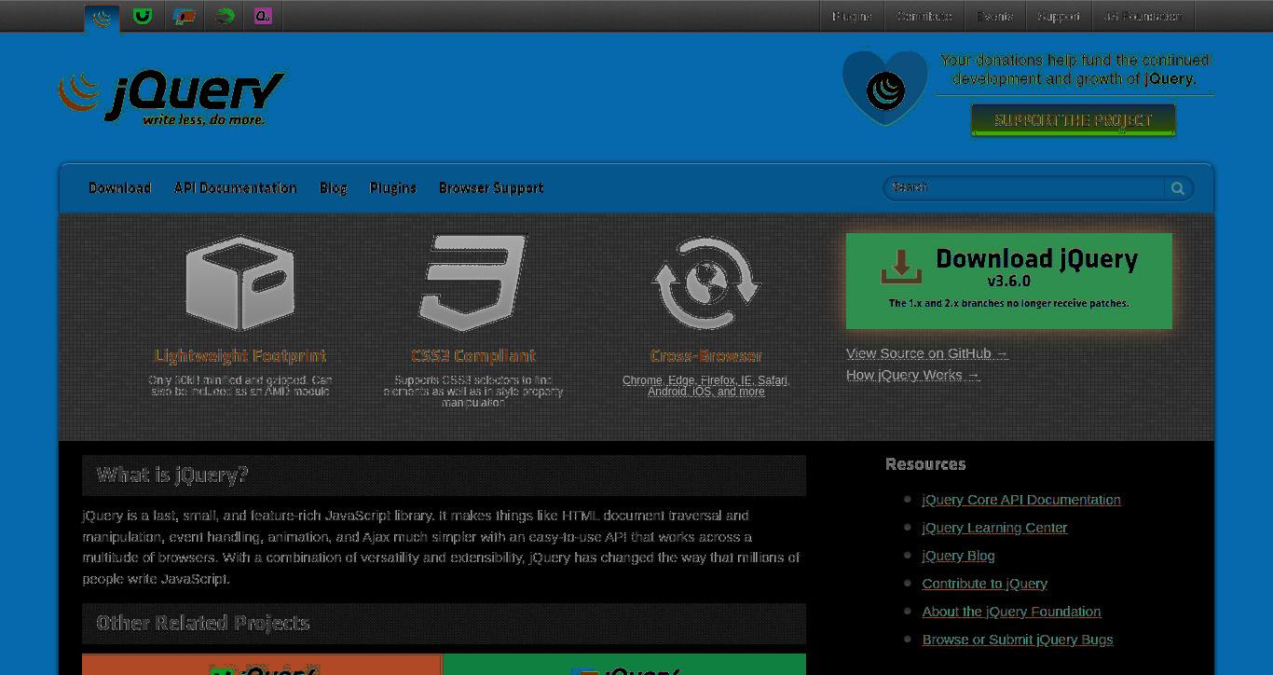The height and width of the screenshot is (675, 1273).
Task: Focus the Search input field
Action: tap(1023, 188)
